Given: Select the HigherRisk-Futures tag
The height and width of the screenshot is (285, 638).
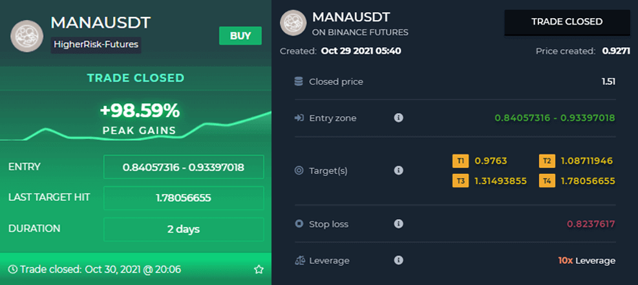Looking at the screenshot, I should click(x=96, y=44).
